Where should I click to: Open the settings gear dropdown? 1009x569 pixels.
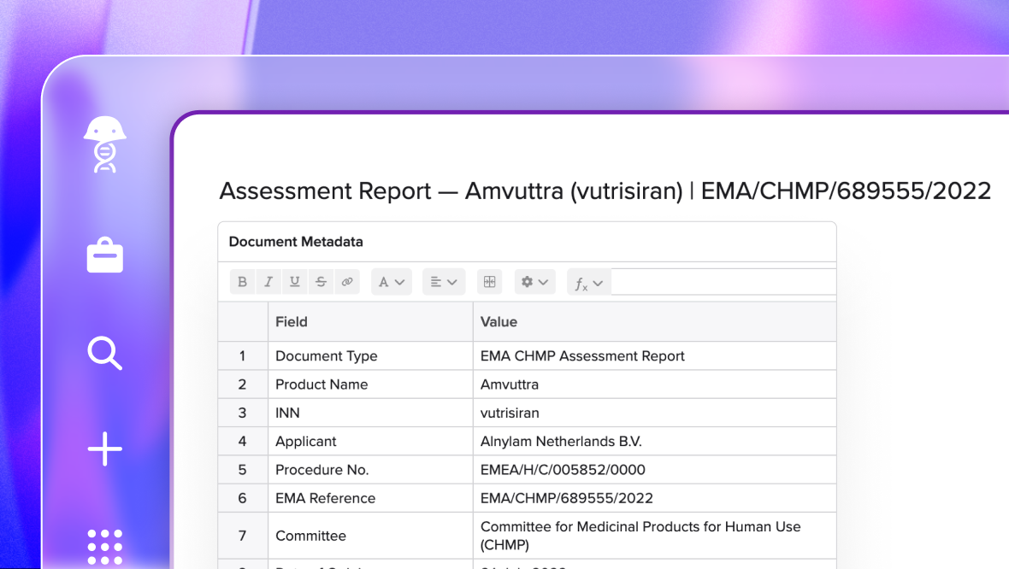pos(534,281)
